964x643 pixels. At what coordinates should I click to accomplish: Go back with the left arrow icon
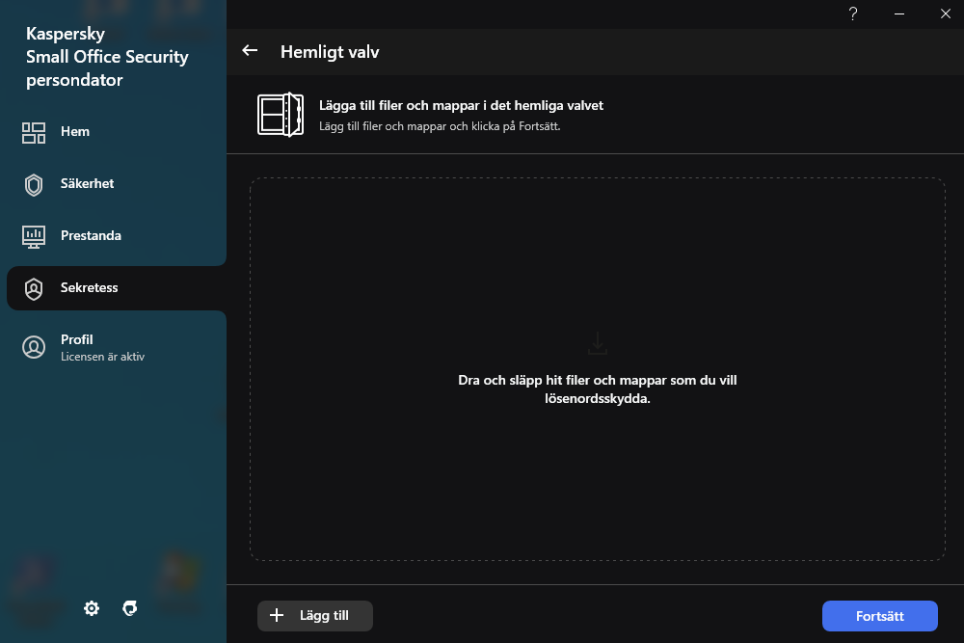[250, 51]
